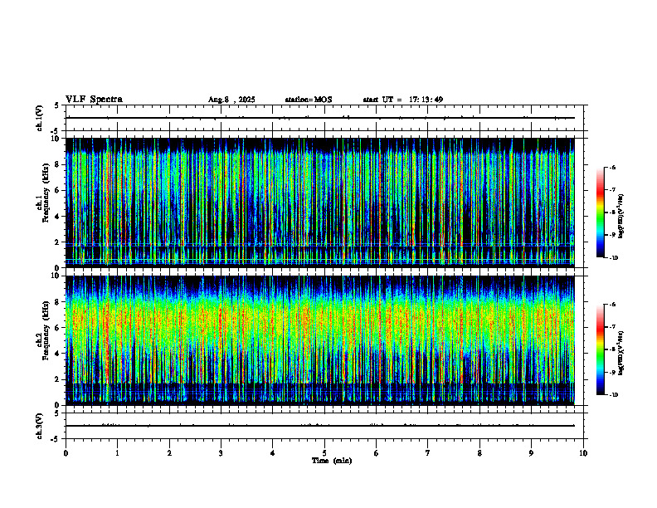Click the time axis end label "10"
This screenshot has width=657, height=508.
tap(583, 453)
